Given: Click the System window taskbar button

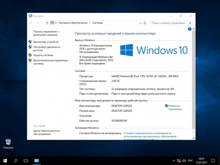Looking at the screenshot, I should coord(37,161).
